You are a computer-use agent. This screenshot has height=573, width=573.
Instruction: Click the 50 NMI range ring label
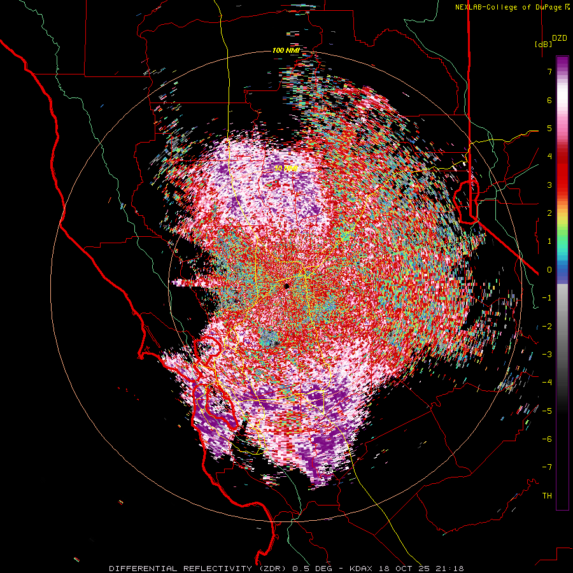pos(286,169)
